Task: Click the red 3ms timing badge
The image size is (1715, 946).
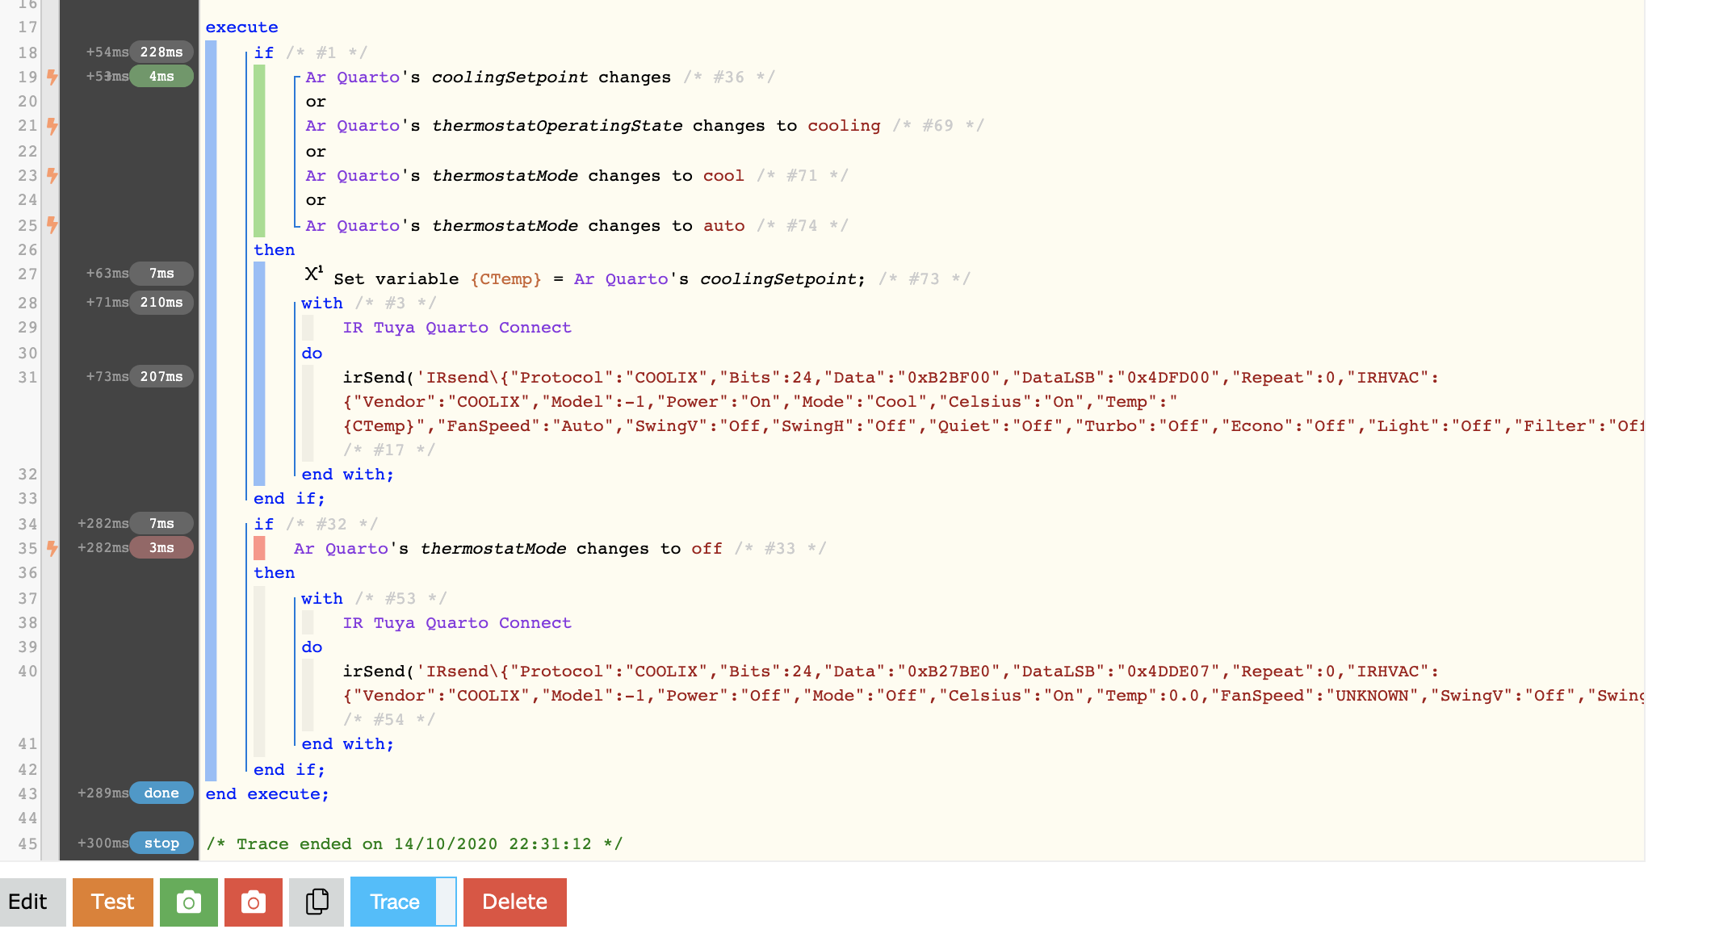Action: point(161,547)
